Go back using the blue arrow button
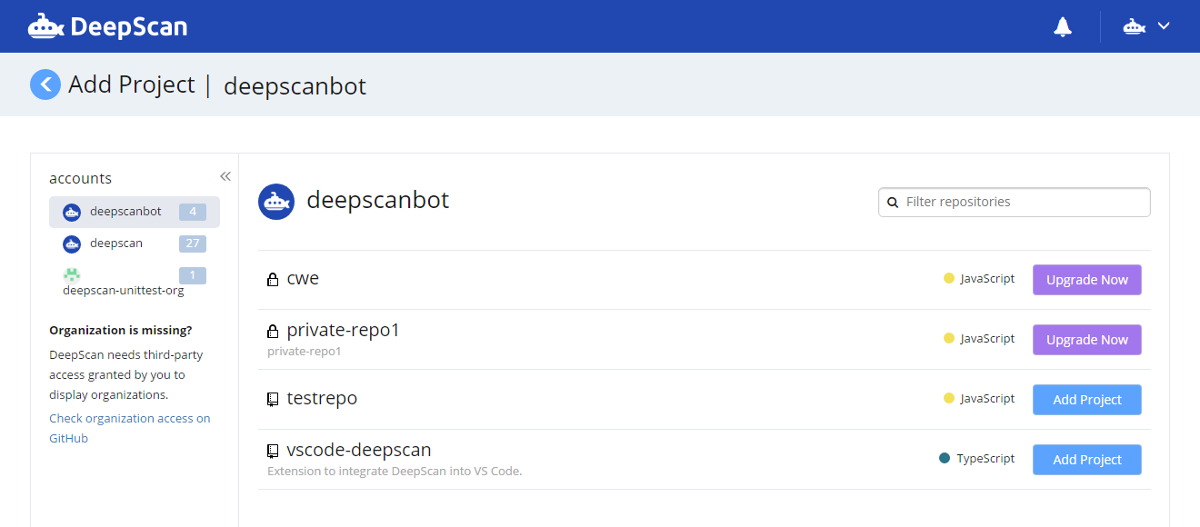The height and width of the screenshot is (527, 1200). pyautogui.click(x=45, y=85)
